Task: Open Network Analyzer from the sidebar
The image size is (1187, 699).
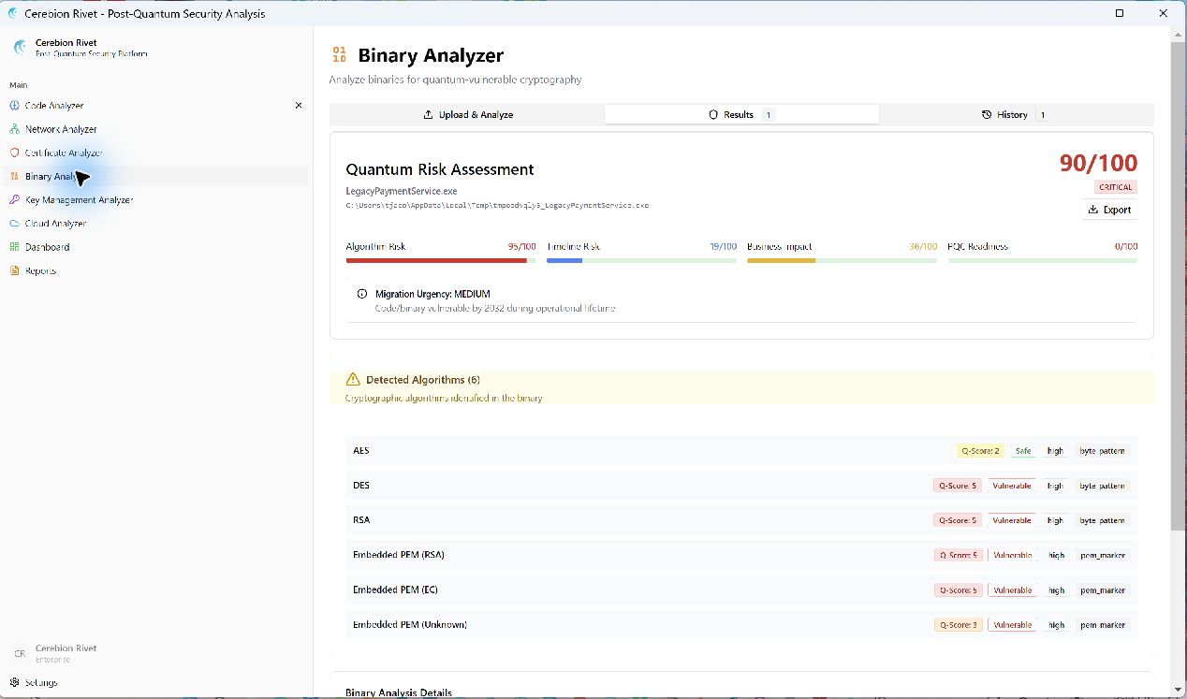Action: pyautogui.click(x=154, y=129)
